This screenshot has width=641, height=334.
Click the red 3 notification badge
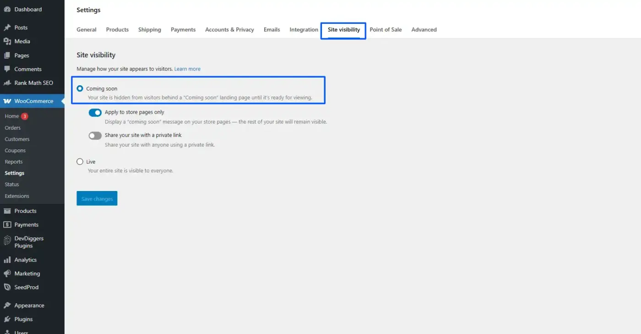[25, 116]
